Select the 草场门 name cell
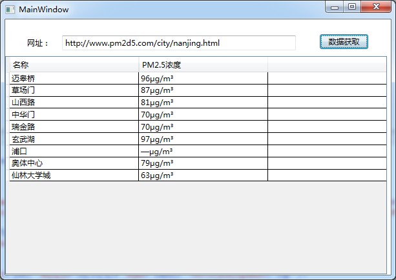 (74, 90)
